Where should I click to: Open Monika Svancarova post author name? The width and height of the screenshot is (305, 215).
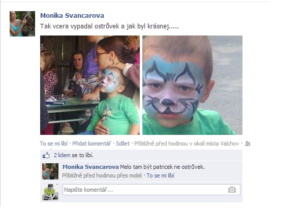coord(72,16)
